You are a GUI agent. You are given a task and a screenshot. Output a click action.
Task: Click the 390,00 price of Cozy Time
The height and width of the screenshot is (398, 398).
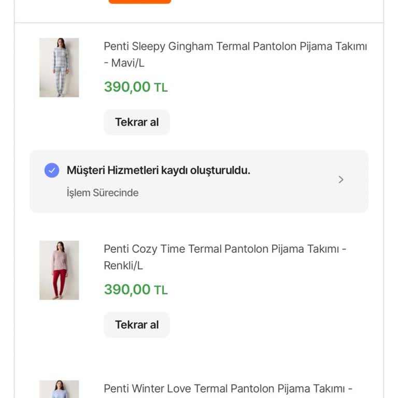click(x=127, y=290)
